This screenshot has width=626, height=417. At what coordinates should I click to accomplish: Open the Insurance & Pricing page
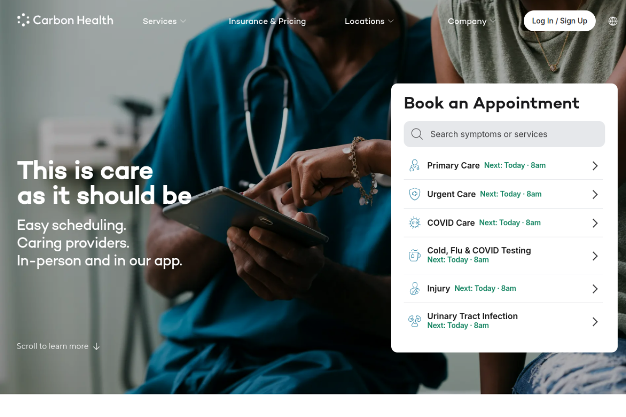[268, 21]
